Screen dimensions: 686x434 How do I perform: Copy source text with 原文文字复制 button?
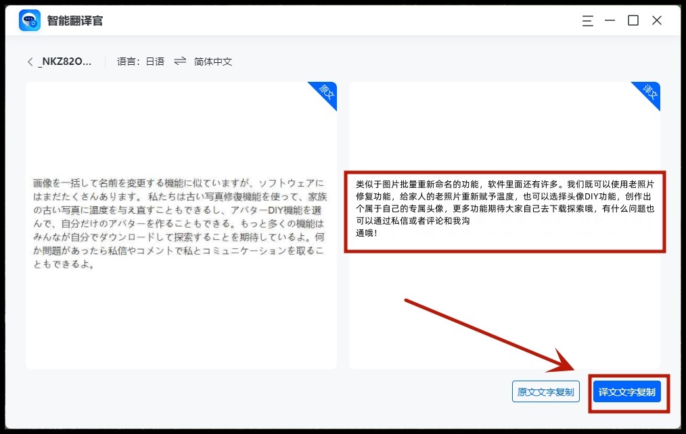pos(545,391)
